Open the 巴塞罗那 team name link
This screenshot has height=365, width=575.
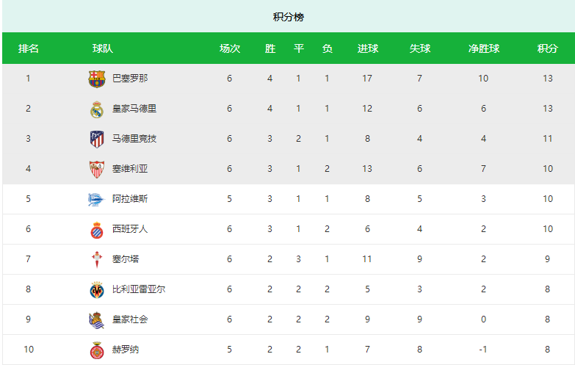pos(130,79)
